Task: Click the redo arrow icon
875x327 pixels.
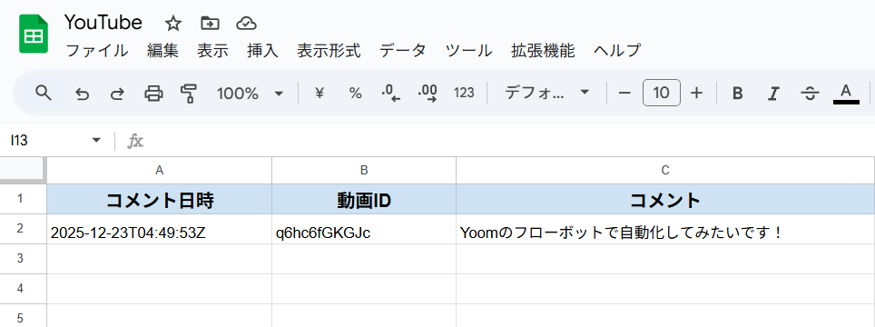Action: tap(116, 94)
